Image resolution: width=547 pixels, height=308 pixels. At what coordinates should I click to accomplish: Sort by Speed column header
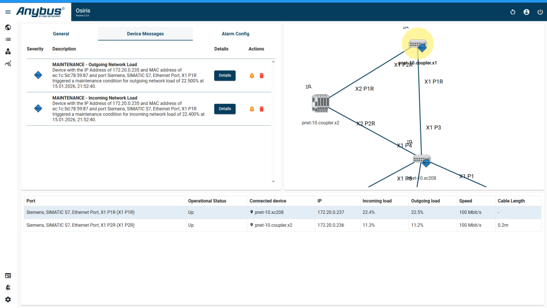pos(465,201)
